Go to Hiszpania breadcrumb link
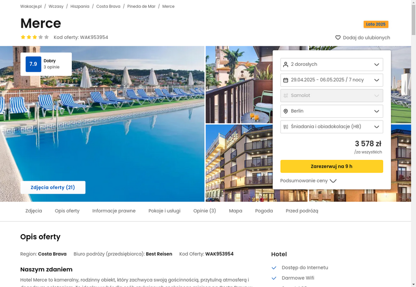 point(80,6)
